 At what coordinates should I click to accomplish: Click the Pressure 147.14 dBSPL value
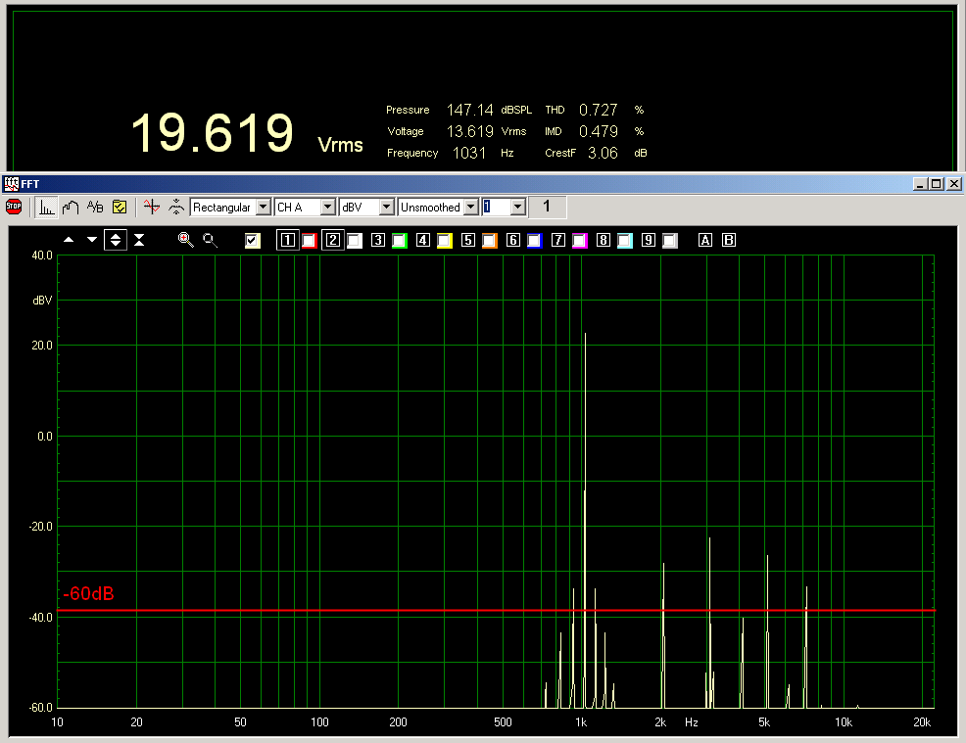point(469,110)
